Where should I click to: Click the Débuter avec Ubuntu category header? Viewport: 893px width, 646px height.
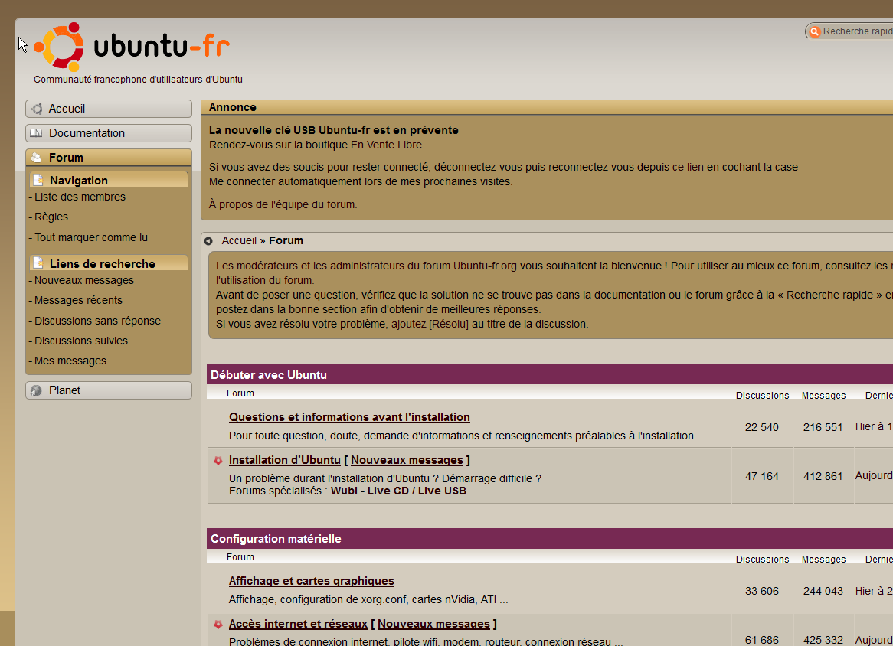(x=550, y=374)
